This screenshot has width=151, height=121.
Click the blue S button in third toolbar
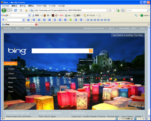(65, 20)
